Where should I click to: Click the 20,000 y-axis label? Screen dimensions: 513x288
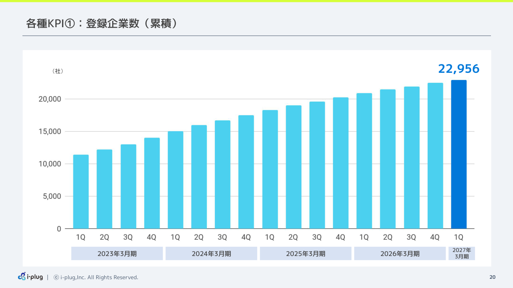[x=50, y=99]
